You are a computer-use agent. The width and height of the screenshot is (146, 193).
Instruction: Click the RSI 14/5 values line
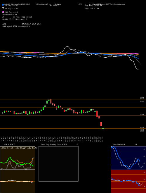tap(17, 17)
